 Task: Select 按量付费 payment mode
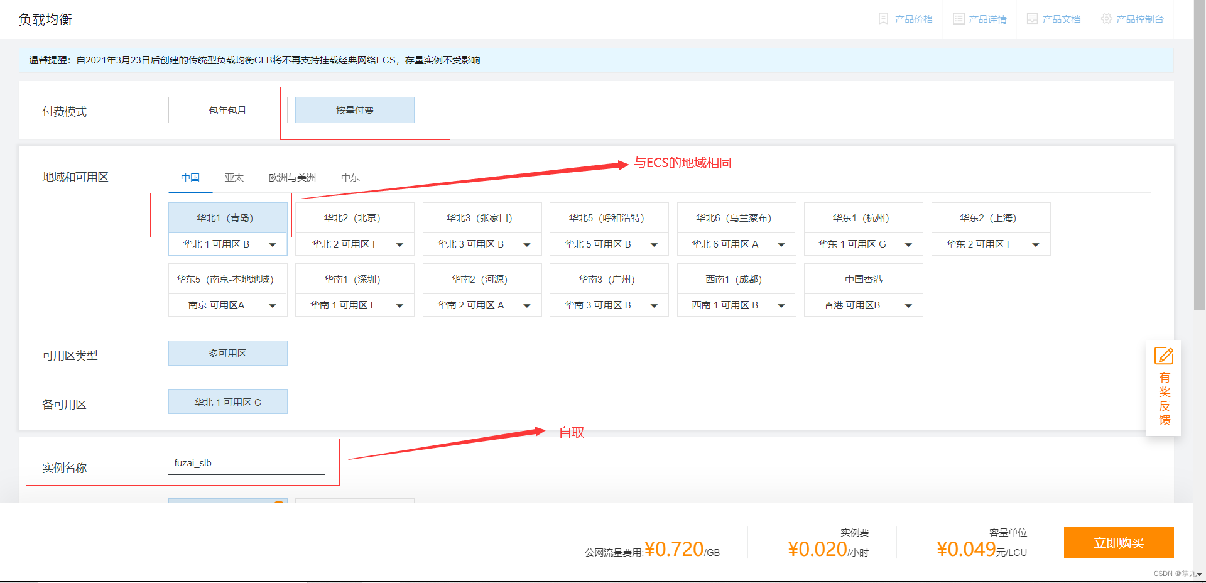(x=354, y=109)
